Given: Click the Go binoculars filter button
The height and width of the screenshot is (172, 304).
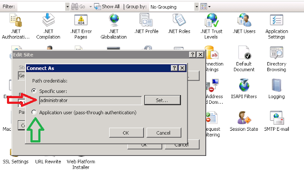Looking at the screenshot, I should coord(78,7).
